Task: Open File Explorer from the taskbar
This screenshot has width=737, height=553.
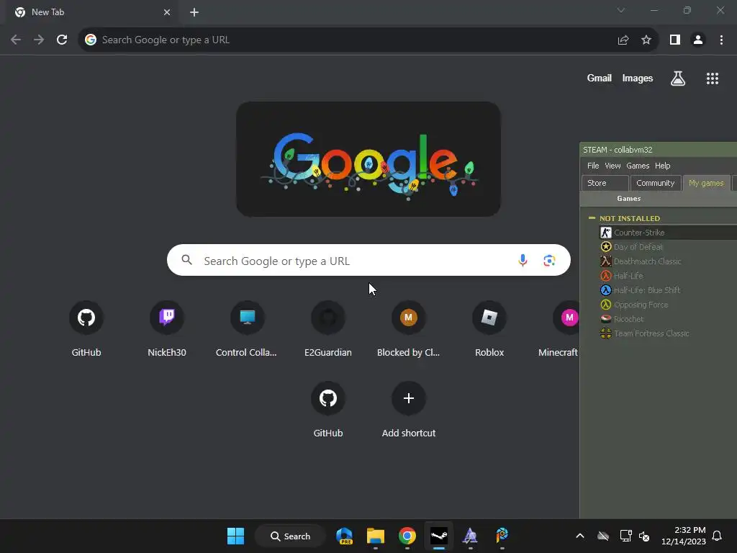Action: [x=376, y=536]
